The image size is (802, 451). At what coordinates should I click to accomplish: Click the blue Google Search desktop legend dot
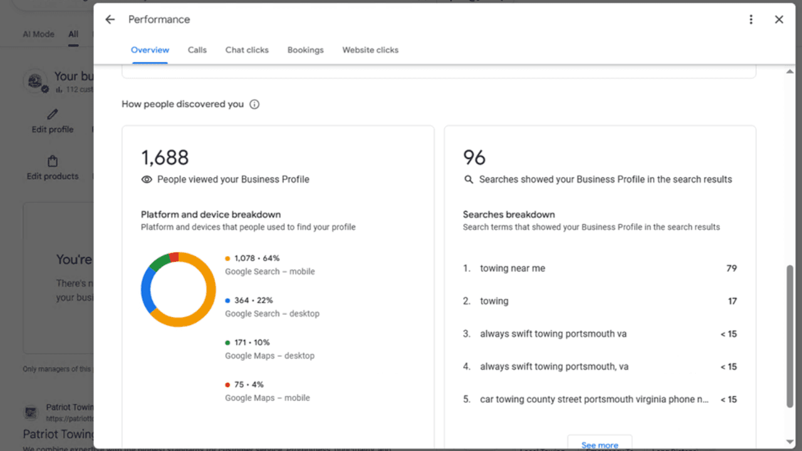227,300
